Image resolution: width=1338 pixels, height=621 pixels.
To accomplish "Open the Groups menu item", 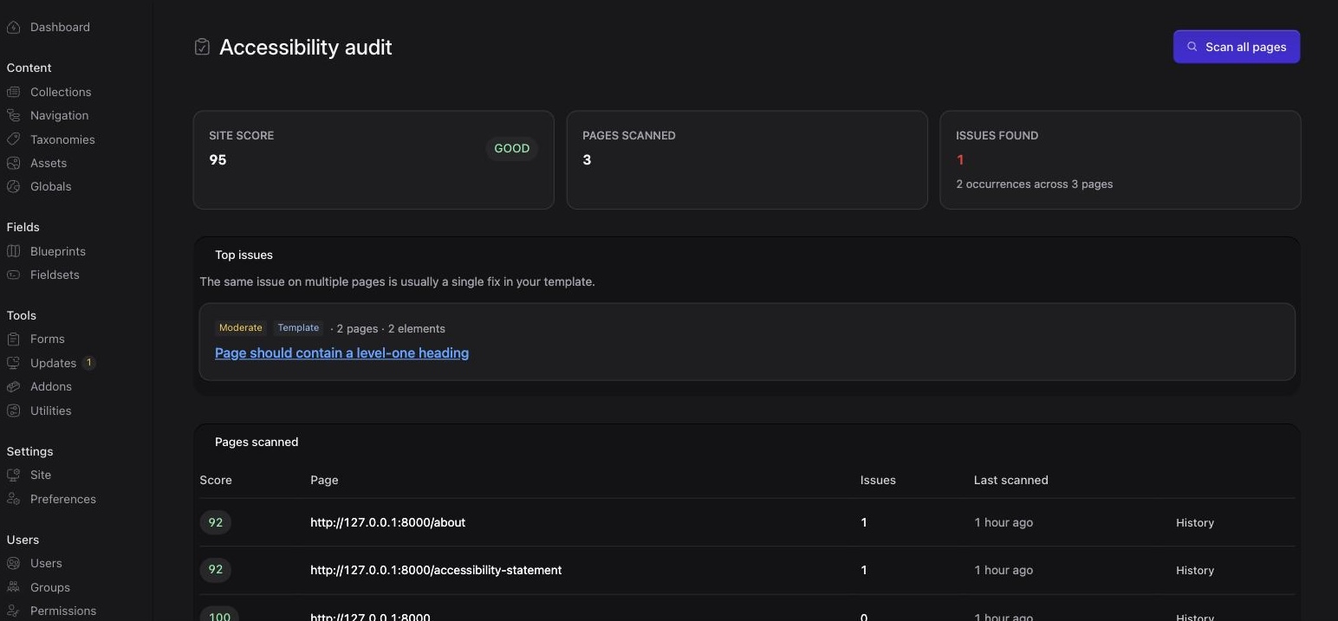I will tap(50, 587).
